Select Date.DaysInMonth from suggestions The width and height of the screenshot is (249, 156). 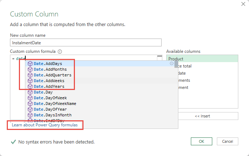pos(52,115)
